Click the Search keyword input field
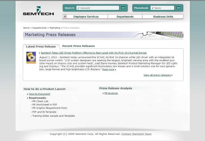205x141 pixels. click(x=98, y=8)
